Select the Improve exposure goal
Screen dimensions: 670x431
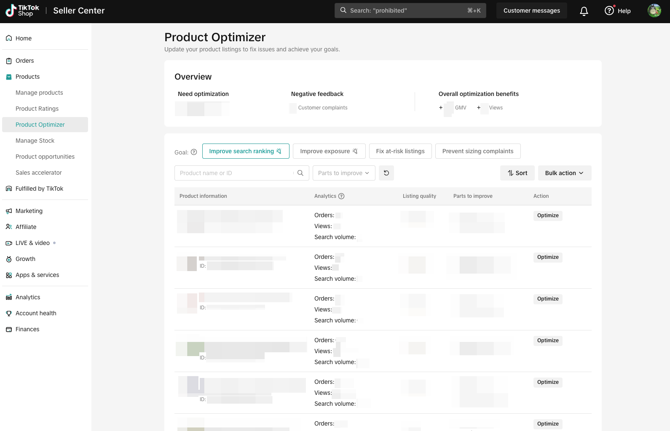[x=329, y=151]
